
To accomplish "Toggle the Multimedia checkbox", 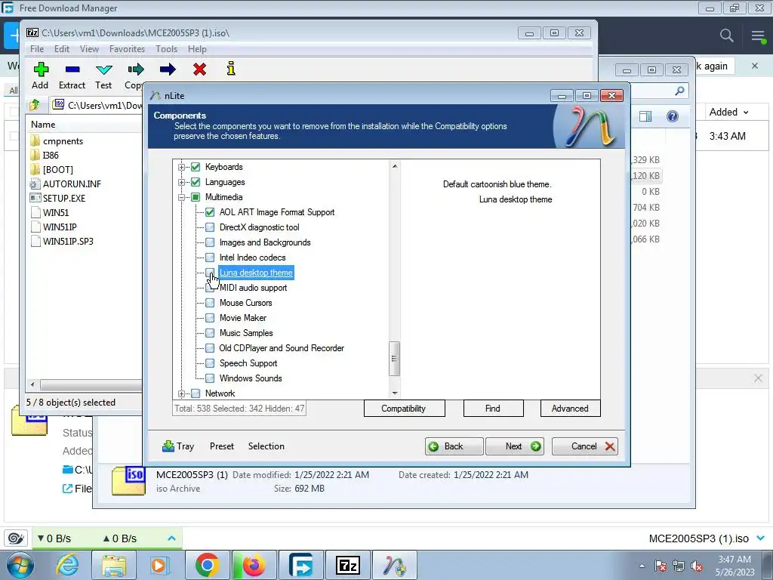I will 196,197.
